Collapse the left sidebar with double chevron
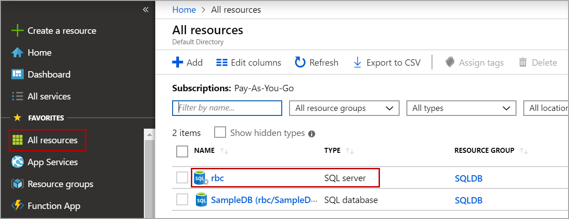The width and height of the screenshot is (569, 219). (x=146, y=10)
